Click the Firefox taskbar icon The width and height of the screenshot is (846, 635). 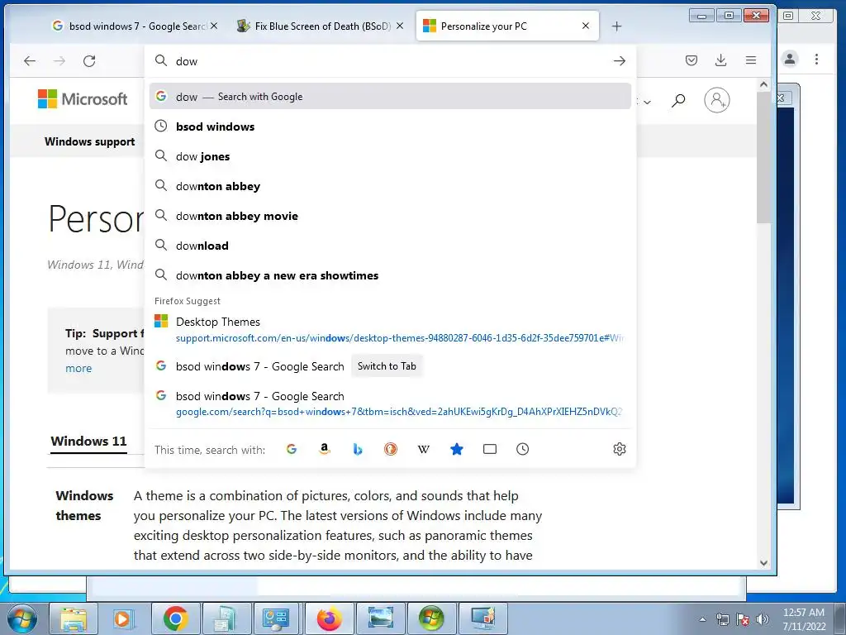click(x=329, y=618)
